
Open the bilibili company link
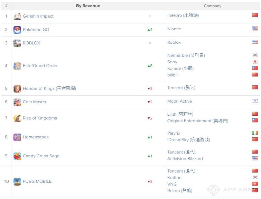(173, 75)
